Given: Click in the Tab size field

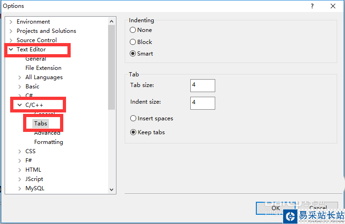Looking at the screenshot, I should (x=202, y=86).
